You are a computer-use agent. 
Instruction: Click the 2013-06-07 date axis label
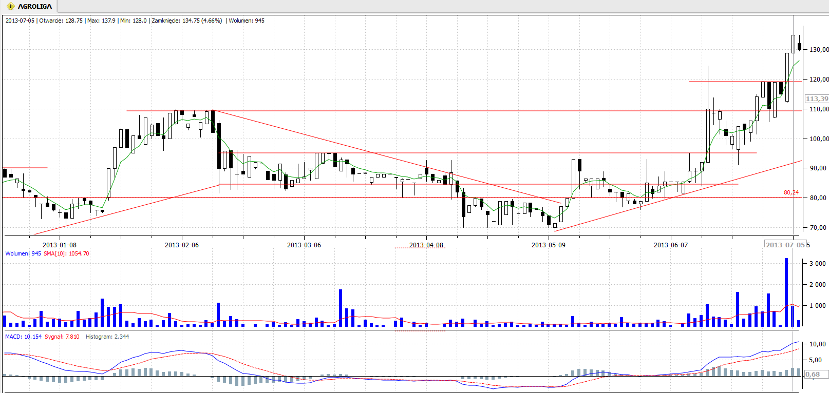pyautogui.click(x=670, y=245)
